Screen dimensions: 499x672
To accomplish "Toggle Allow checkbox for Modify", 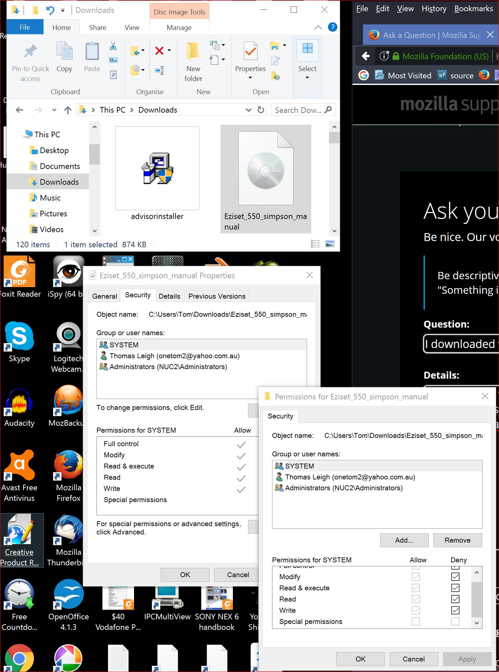I will (x=416, y=577).
